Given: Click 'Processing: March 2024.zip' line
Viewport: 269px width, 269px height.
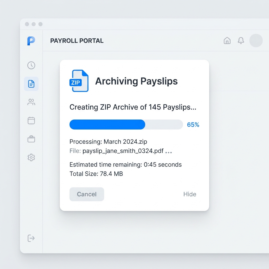Looking at the screenshot, I should click(x=108, y=142).
